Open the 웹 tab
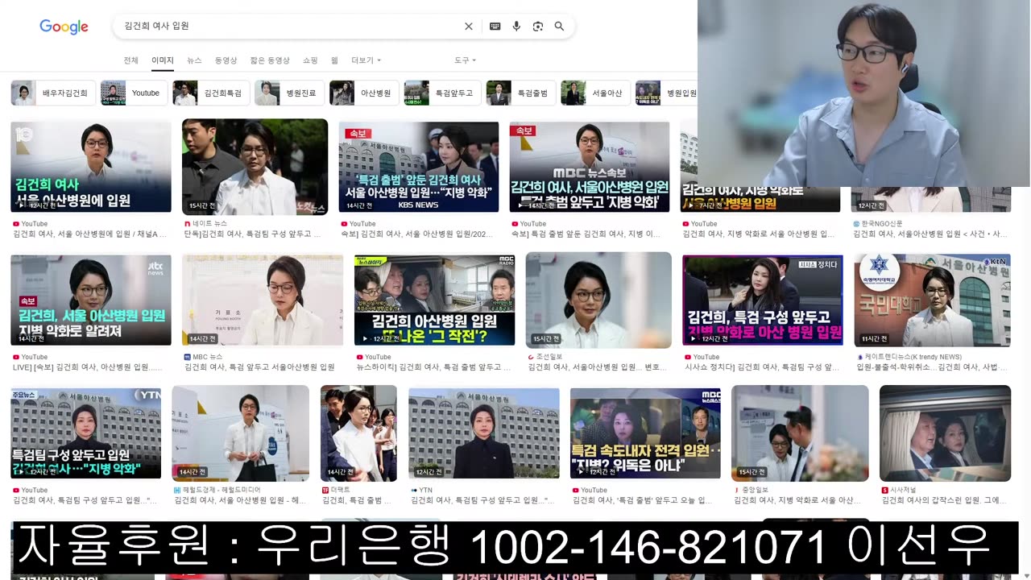 [334, 60]
